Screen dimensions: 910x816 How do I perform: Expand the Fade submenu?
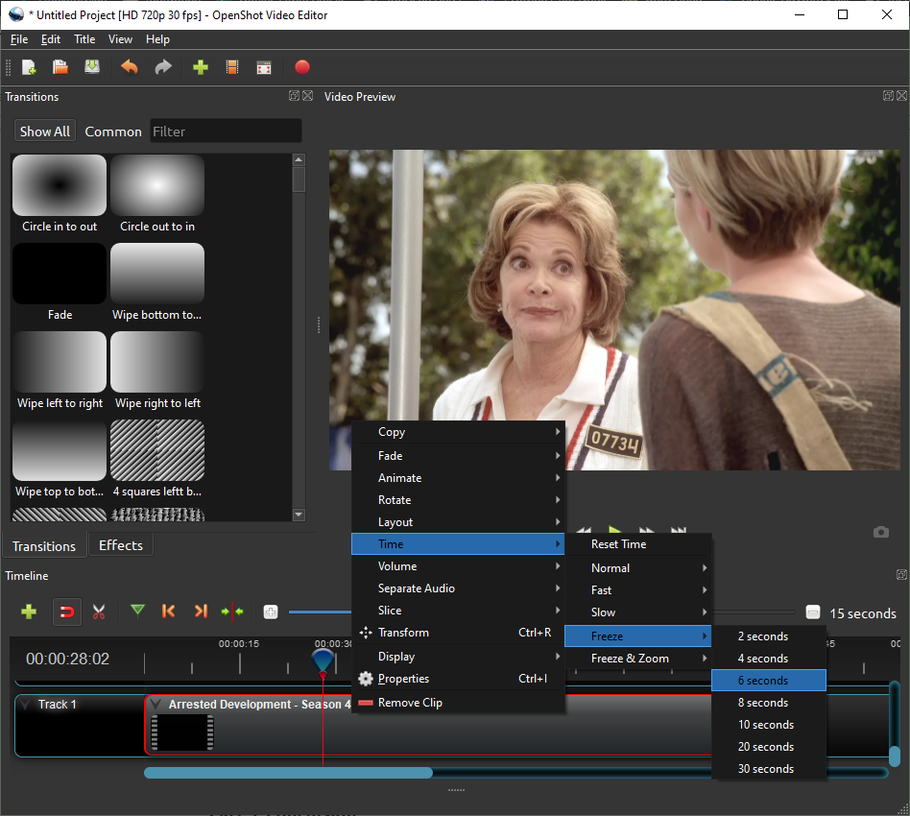click(458, 456)
